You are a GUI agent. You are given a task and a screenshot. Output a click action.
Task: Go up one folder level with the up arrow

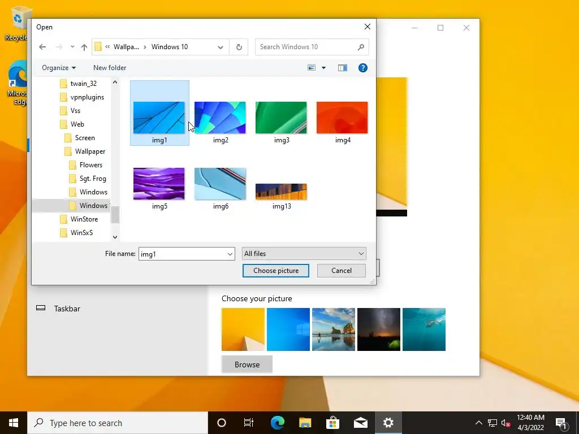(x=84, y=47)
